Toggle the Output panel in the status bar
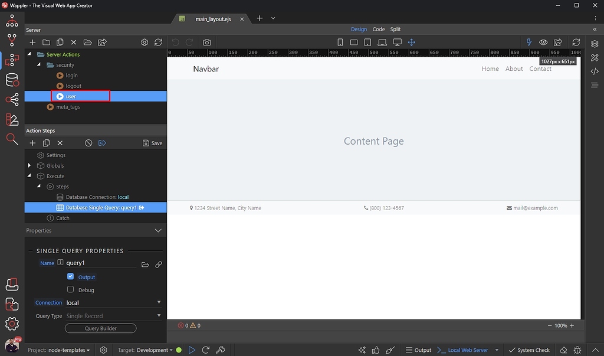This screenshot has height=356, width=604. [418, 350]
